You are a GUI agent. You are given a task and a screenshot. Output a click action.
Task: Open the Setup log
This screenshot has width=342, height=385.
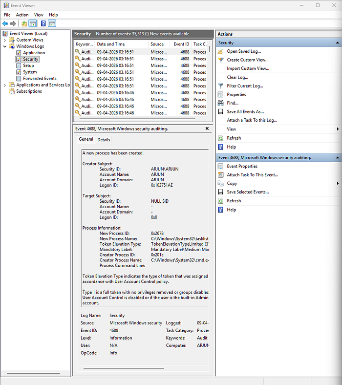[28, 65]
